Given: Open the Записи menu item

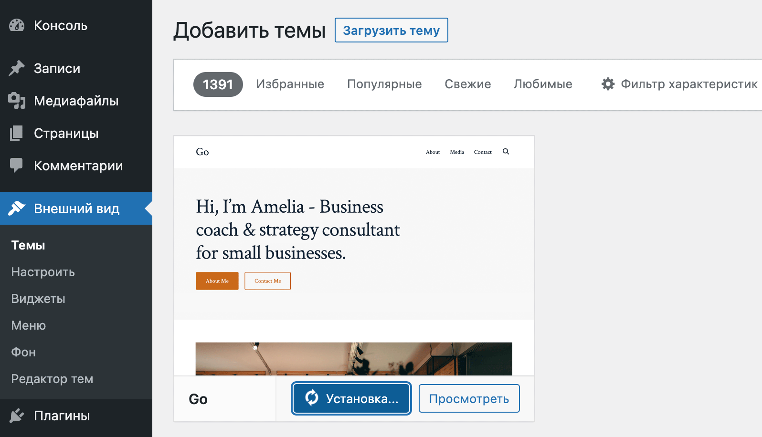Looking at the screenshot, I should [76, 68].
